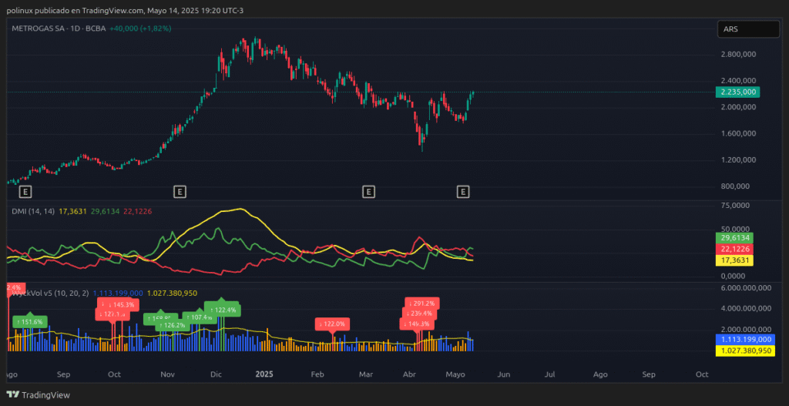789x406 pixels.
Task: Click the green 29,6134 axis price tag
Action: coord(734,238)
